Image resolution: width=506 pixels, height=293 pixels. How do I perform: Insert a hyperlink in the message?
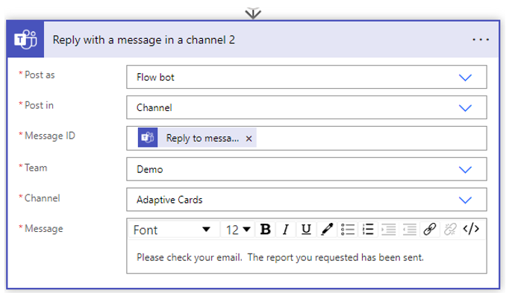430,230
